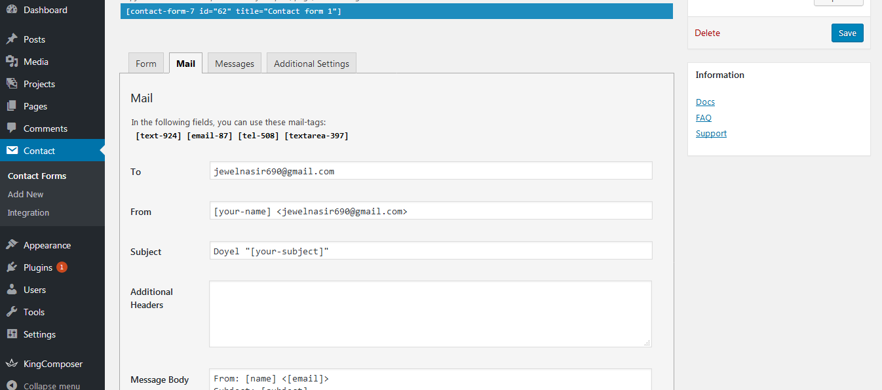The image size is (882, 390).
Task: Click the Comments bubble icon
Action: coord(12,128)
